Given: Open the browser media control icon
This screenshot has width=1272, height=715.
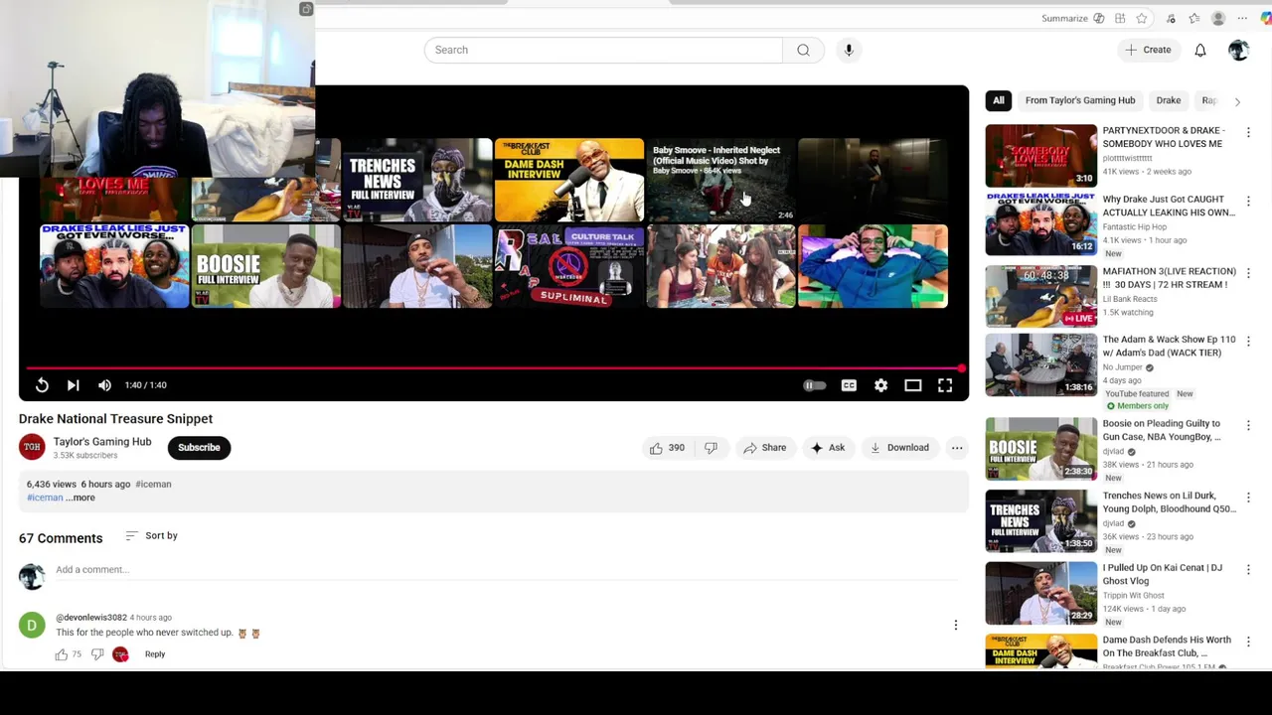Looking at the screenshot, I should click(1171, 18).
